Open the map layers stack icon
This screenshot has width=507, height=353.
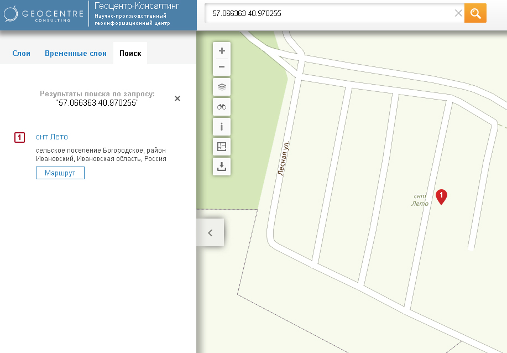pos(222,87)
